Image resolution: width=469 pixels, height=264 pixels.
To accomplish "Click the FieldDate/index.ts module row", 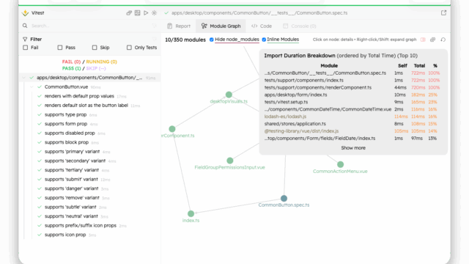I will (352, 139).
